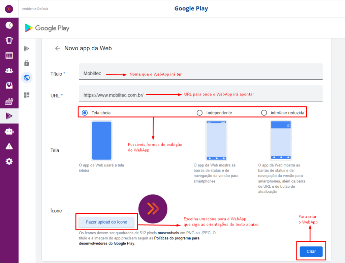Click the Google Play page title
This screenshot has height=263, width=345.
191,8
